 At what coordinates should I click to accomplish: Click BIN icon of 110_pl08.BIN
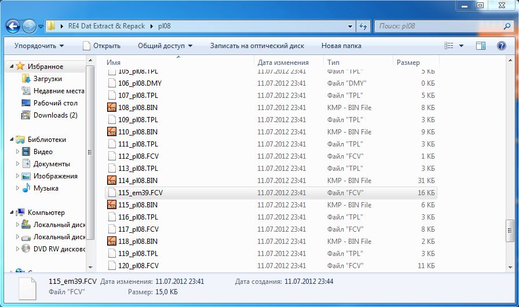click(112, 131)
